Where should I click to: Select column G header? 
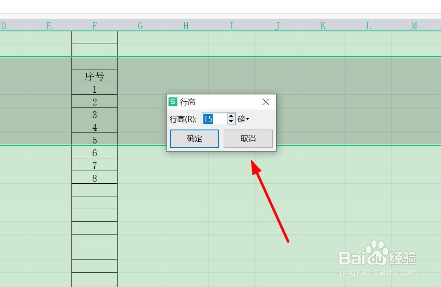pyautogui.click(x=140, y=26)
